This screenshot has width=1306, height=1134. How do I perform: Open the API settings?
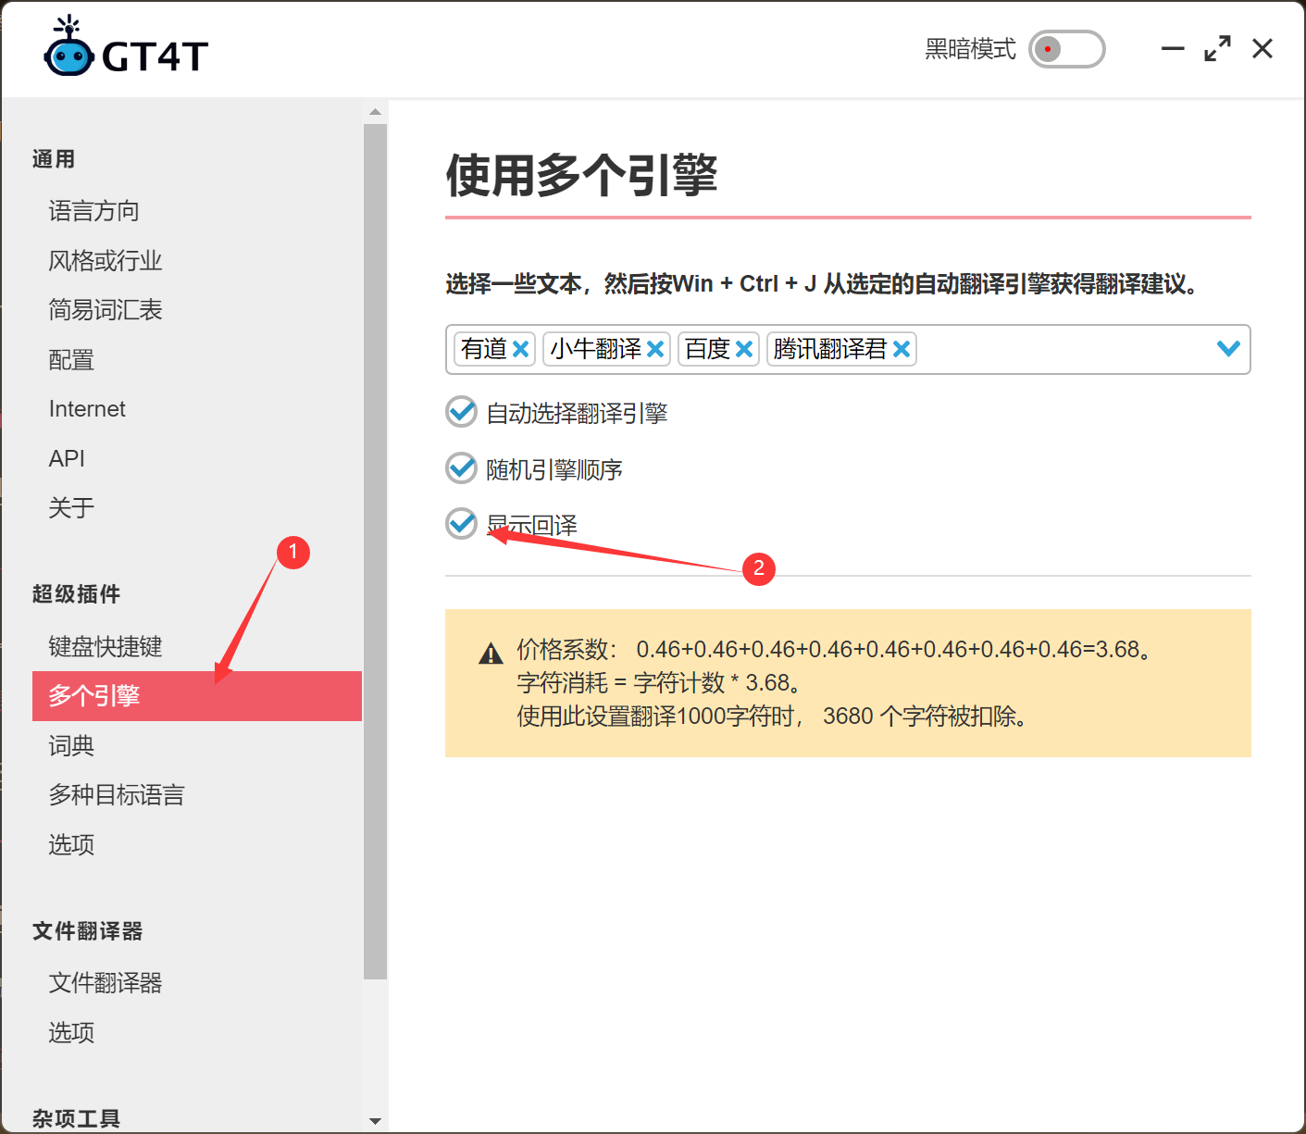pos(66,458)
